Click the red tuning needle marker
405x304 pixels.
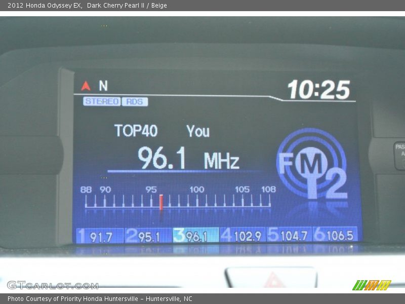pyautogui.click(x=161, y=202)
